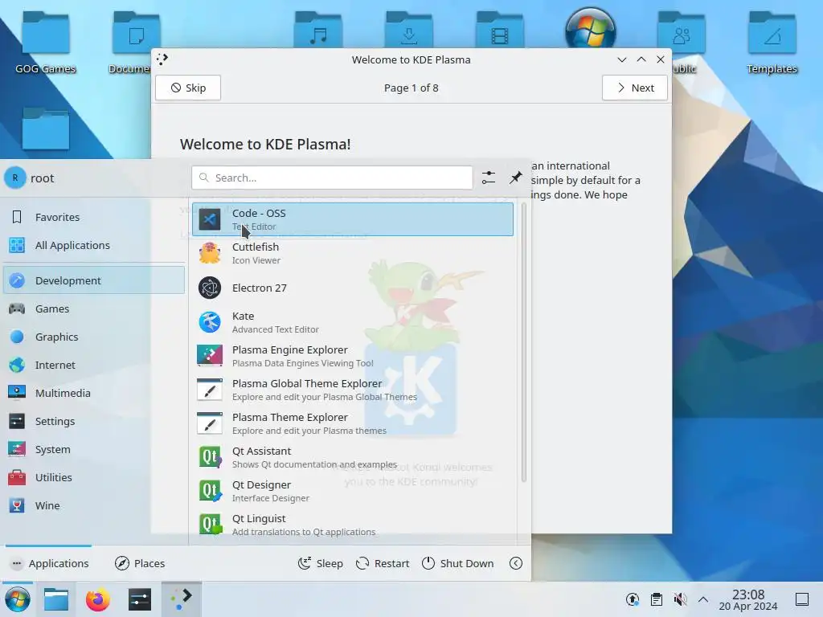The height and width of the screenshot is (617, 823).
Task: Click the Restart button
Action: [382, 563]
